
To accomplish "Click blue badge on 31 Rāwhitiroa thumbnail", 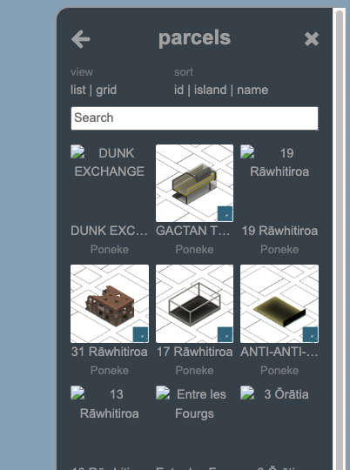I will point(140,334).
